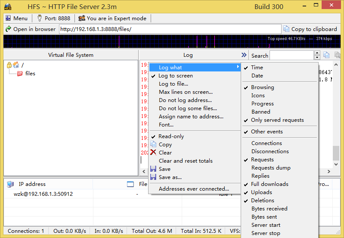This screenshot has width=344, height=238.
Task: Click the log scroll up arrow
Action: (x=336, y=65)
